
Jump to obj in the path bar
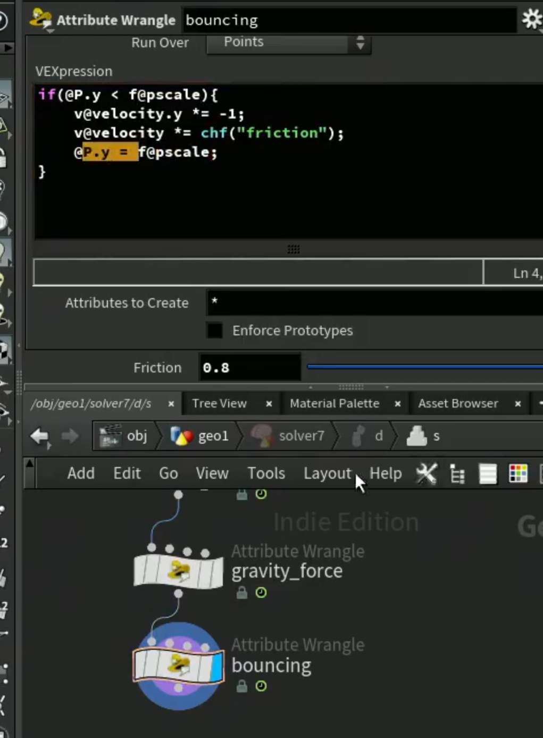pos(124,436)
